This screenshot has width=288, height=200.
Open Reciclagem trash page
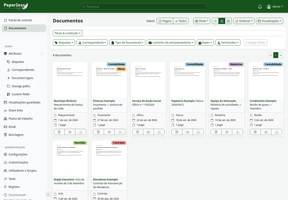tap(24, 135)
